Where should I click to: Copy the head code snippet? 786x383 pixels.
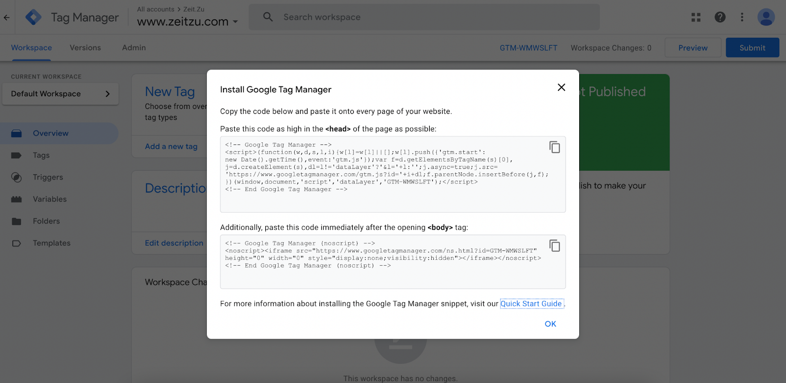pyautogui.click(x=555, y=147)
